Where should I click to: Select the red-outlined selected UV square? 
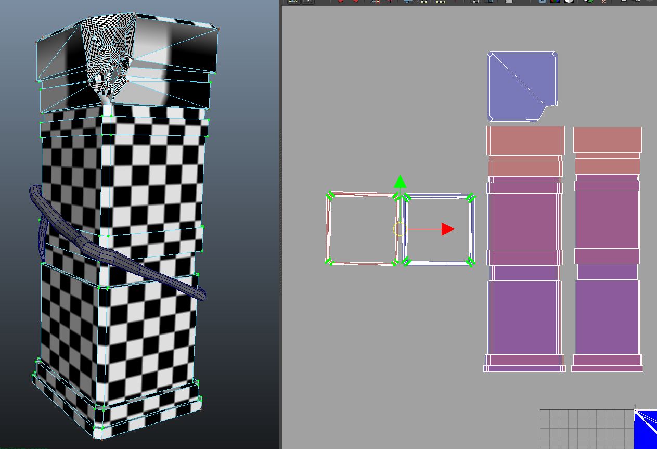coord(362,229)
